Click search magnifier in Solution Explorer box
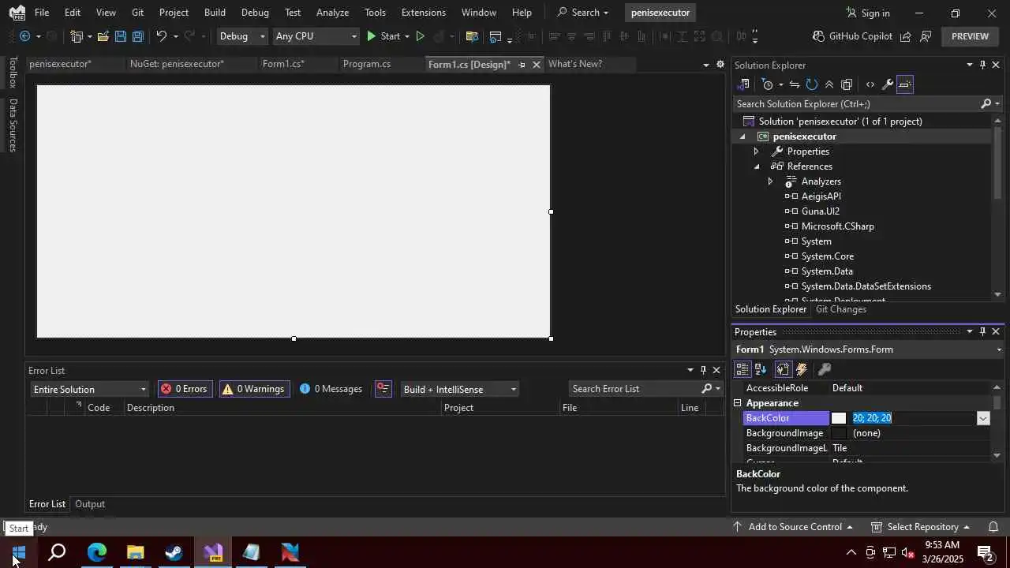This screenshot has width=1010, height=568. click(986, 104)
